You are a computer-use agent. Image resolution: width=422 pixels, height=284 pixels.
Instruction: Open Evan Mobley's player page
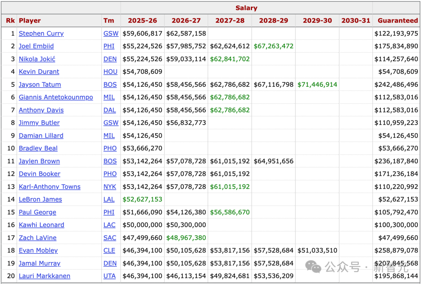[38, 250]
